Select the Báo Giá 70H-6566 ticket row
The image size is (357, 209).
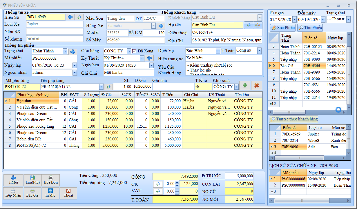308,66
